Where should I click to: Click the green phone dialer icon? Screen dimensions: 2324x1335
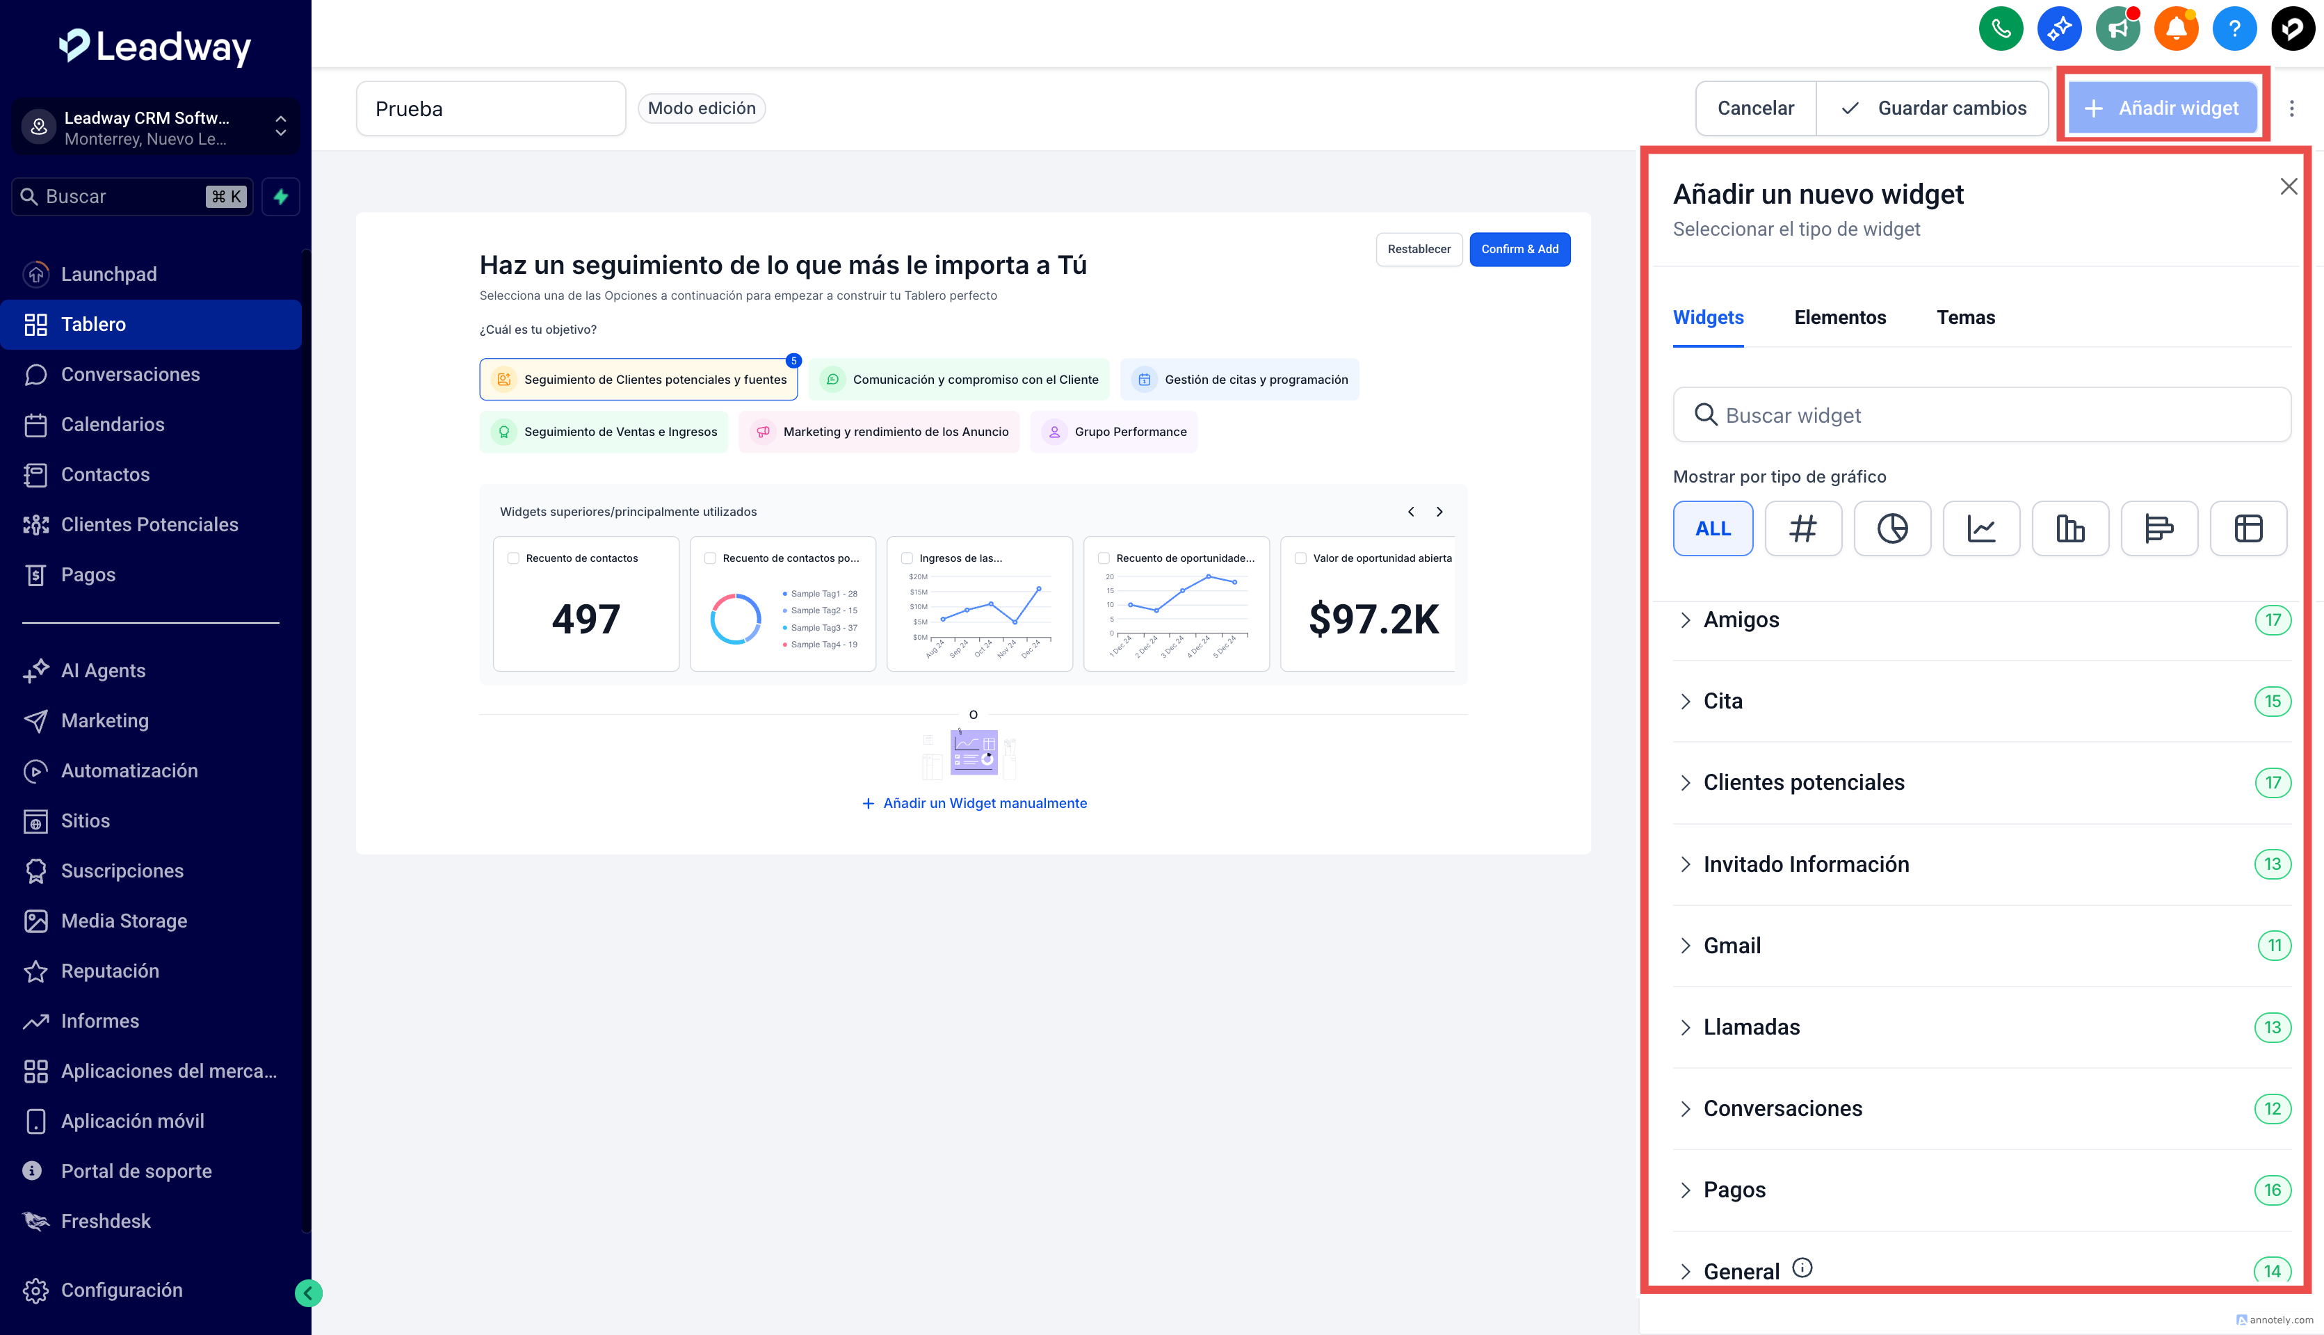point(2001,29)
